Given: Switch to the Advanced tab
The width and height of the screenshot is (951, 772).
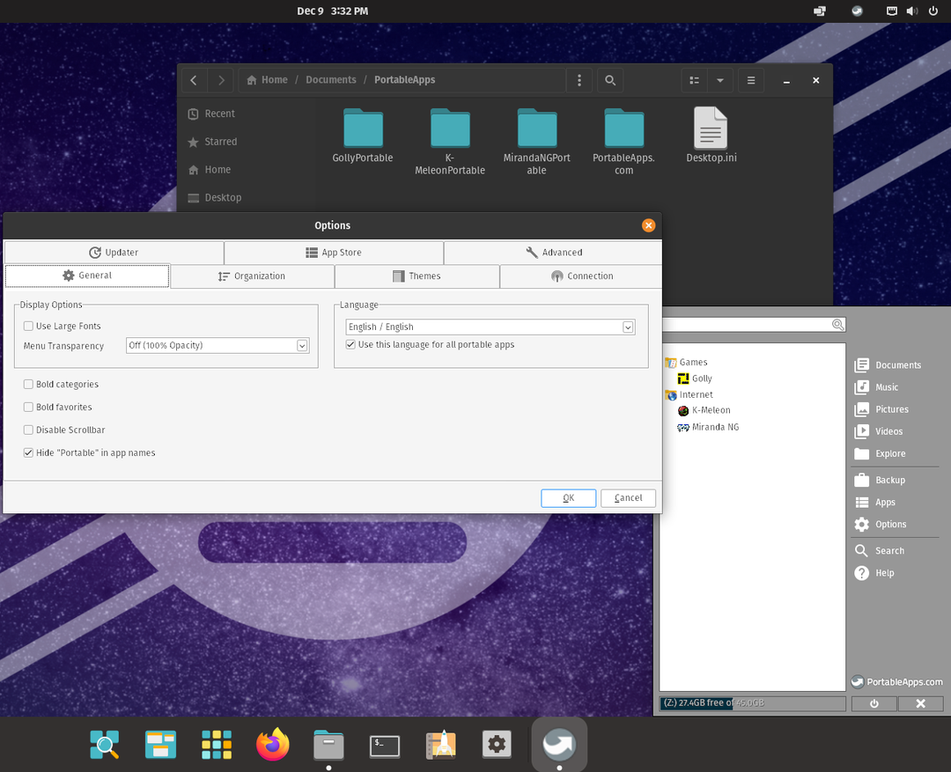Looking at the screenshot, I should [553, 253].
